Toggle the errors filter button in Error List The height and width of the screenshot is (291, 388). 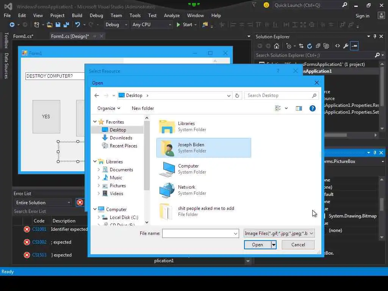(x=80, y=202)
